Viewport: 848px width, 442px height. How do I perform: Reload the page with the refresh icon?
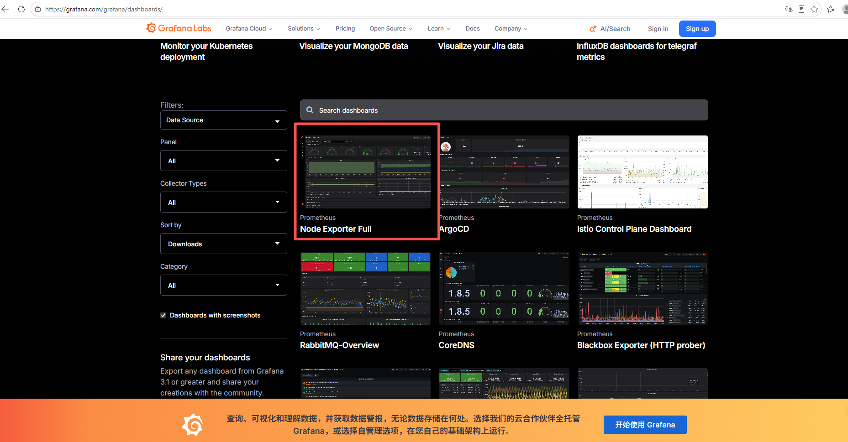pyautogui.click(x=21, y=9)
